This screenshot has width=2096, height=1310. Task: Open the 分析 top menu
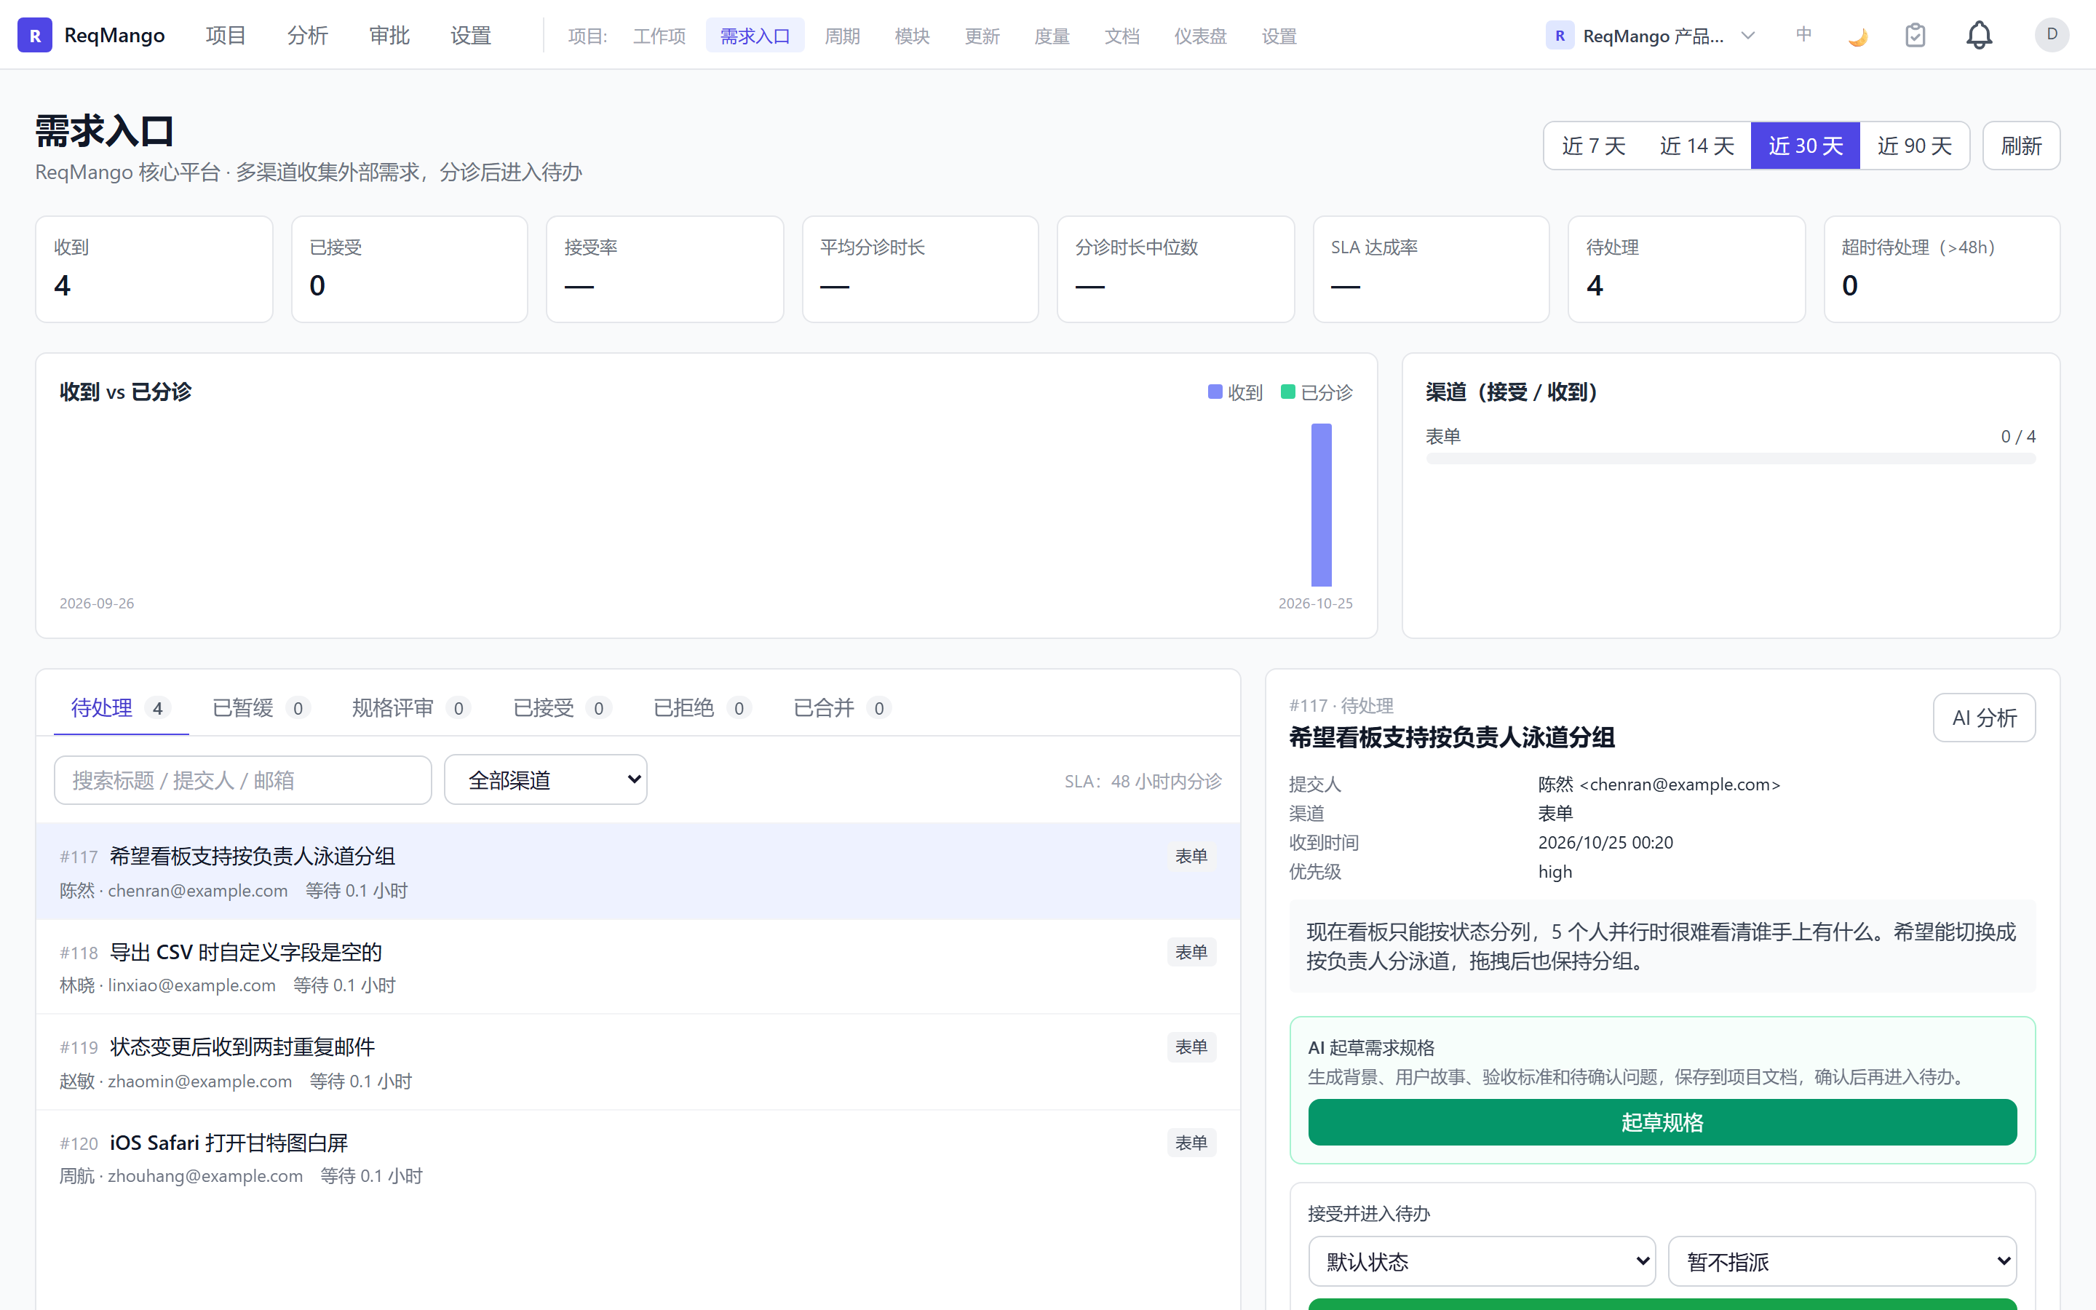pos(307,36)
